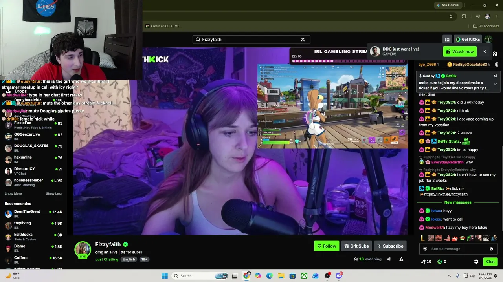The height and width of the screenshot is (282, 503).
Task: Open the KICKs balance icon showing 0
Action: coord(442,262)
